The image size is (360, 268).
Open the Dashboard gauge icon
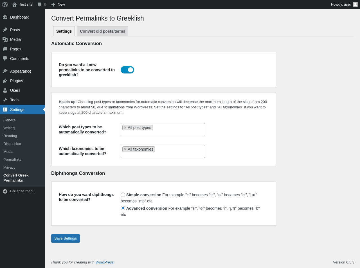pos(5,17)
